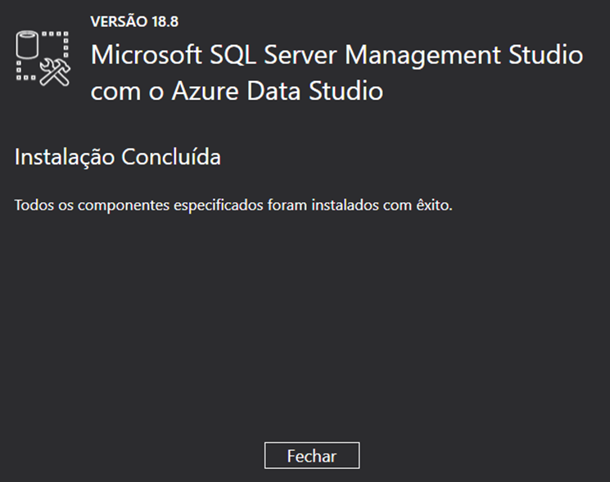Click the word Data in the second title line
Viewport: 610px width, 482px height.
tap(273, 91)
